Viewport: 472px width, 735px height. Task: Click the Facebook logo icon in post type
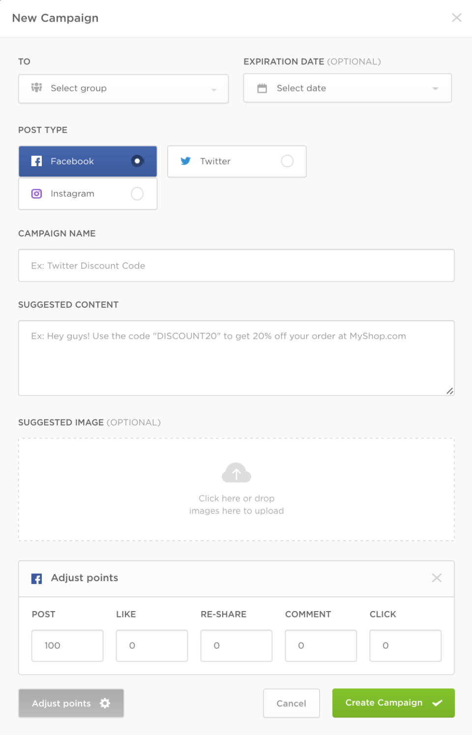[36, 161]
